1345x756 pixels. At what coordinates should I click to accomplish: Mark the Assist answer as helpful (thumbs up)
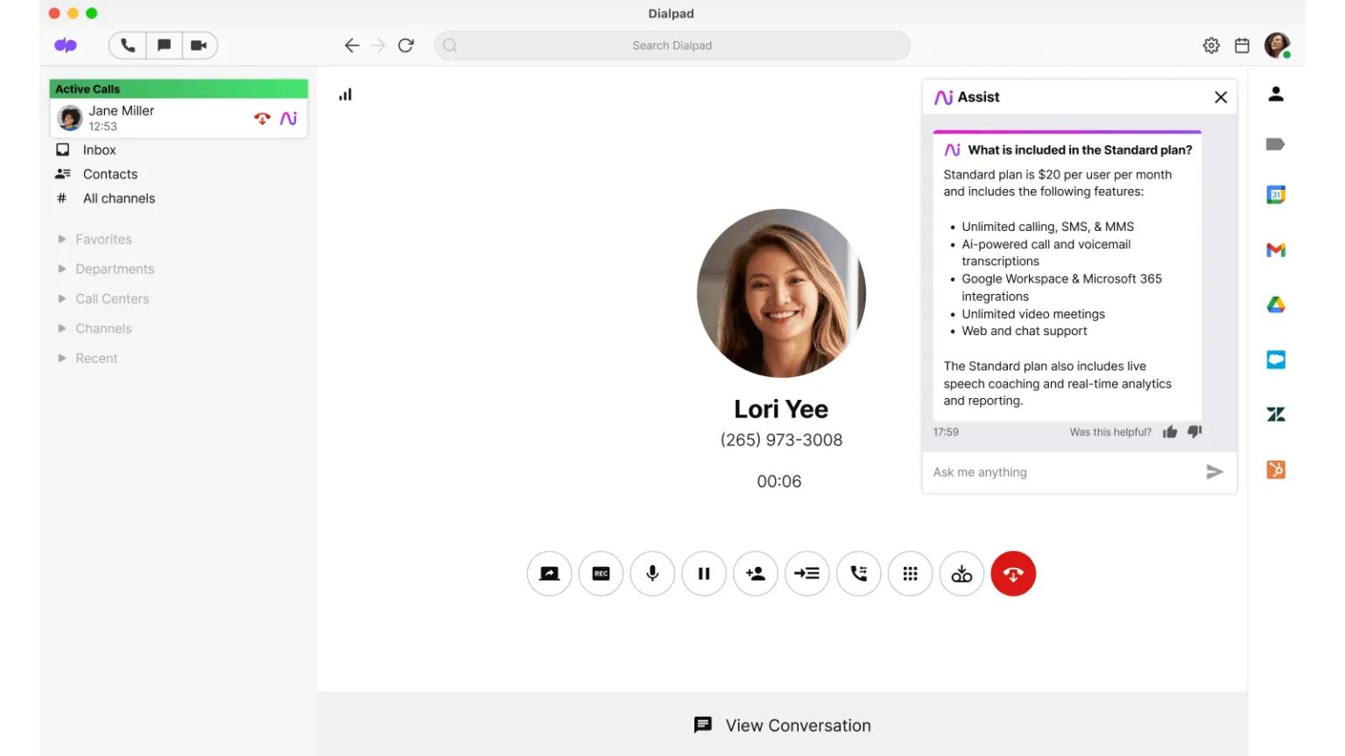pyautogui.click(x=1170, y=432)
